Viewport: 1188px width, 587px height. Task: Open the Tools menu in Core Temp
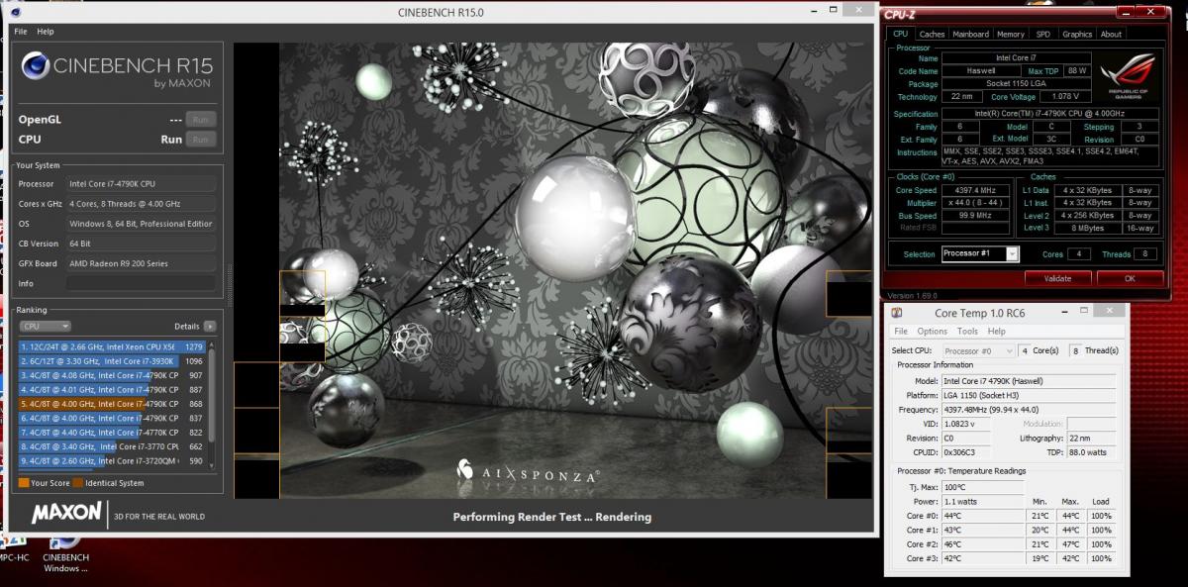coord(967,332)
